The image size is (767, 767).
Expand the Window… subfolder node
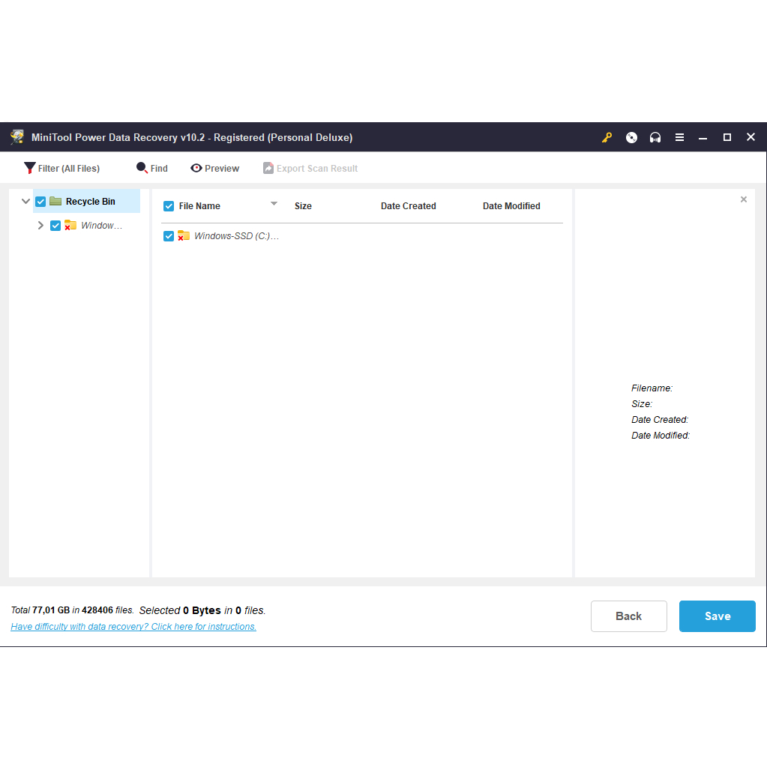(x=40, y=225)
